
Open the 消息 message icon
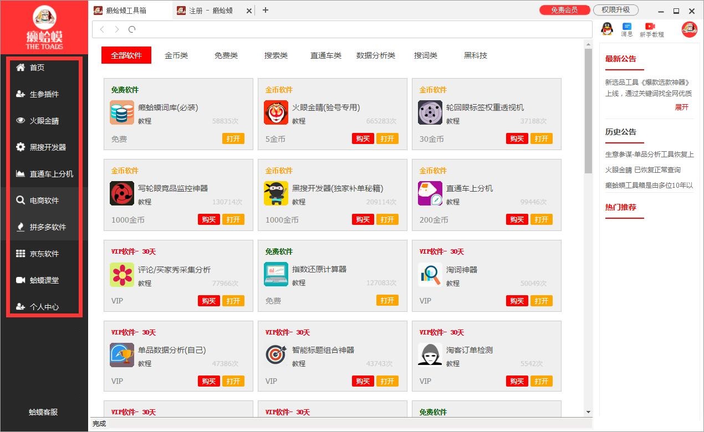click(627, 30)
